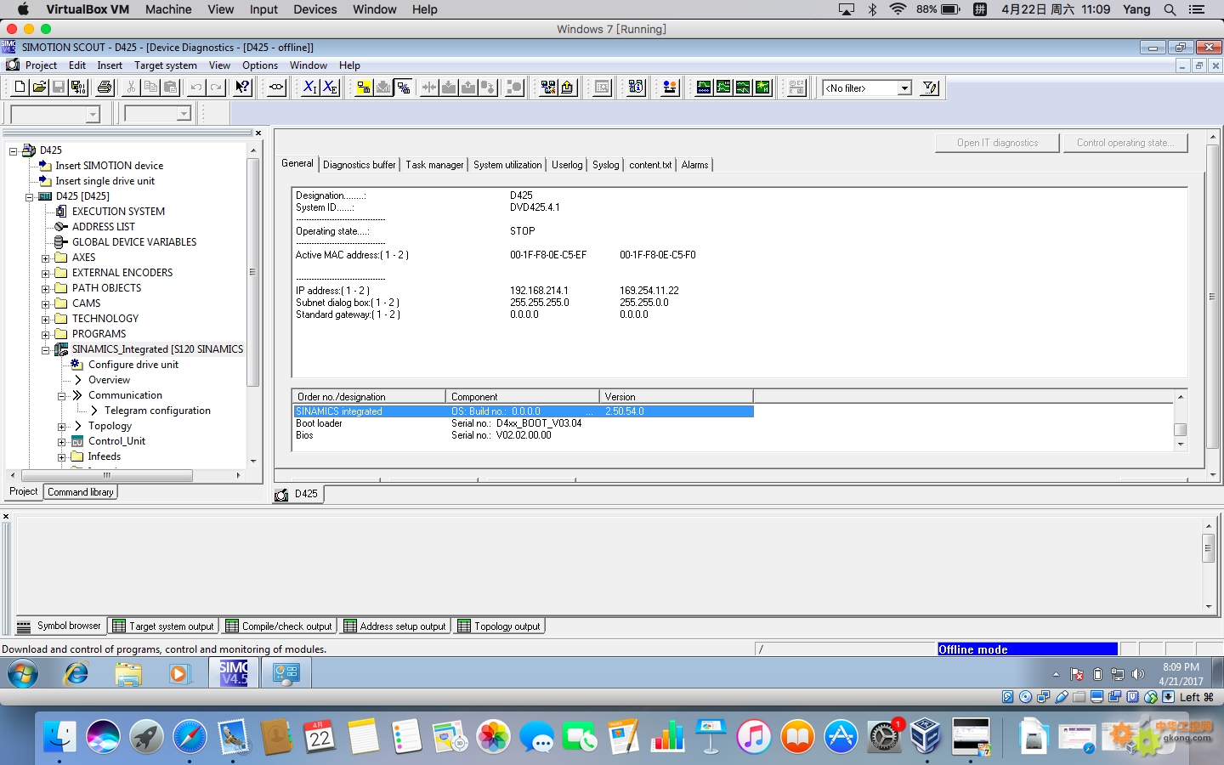Click the accessible nodes network icon
The width and height of the screenshot is (1224, 765).
click(x=548, y=87)
